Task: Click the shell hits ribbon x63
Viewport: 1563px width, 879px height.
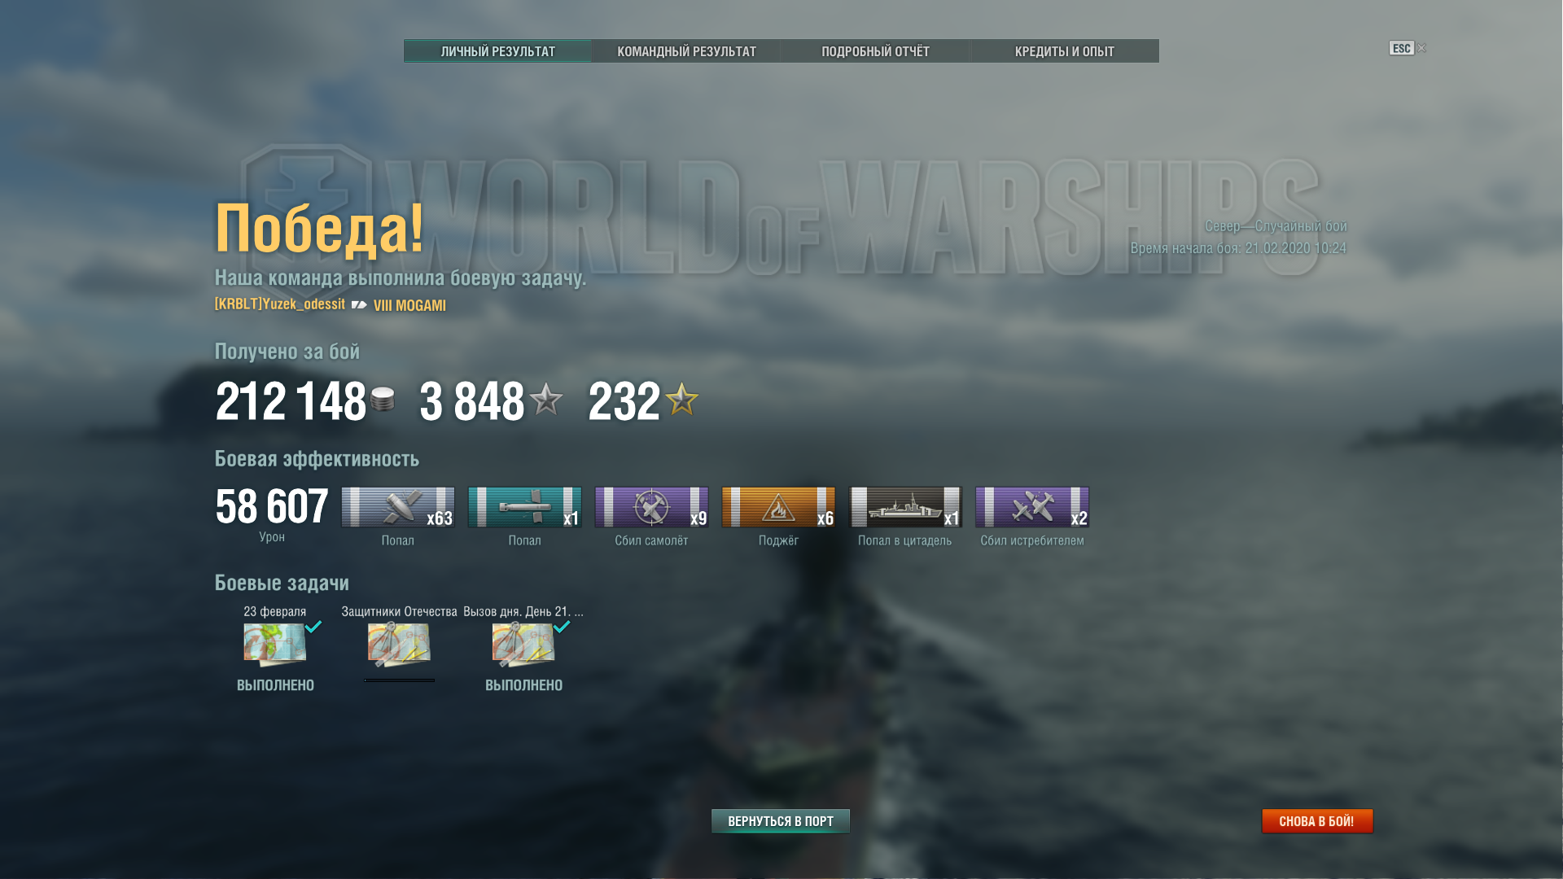Action: coord(398,507)
